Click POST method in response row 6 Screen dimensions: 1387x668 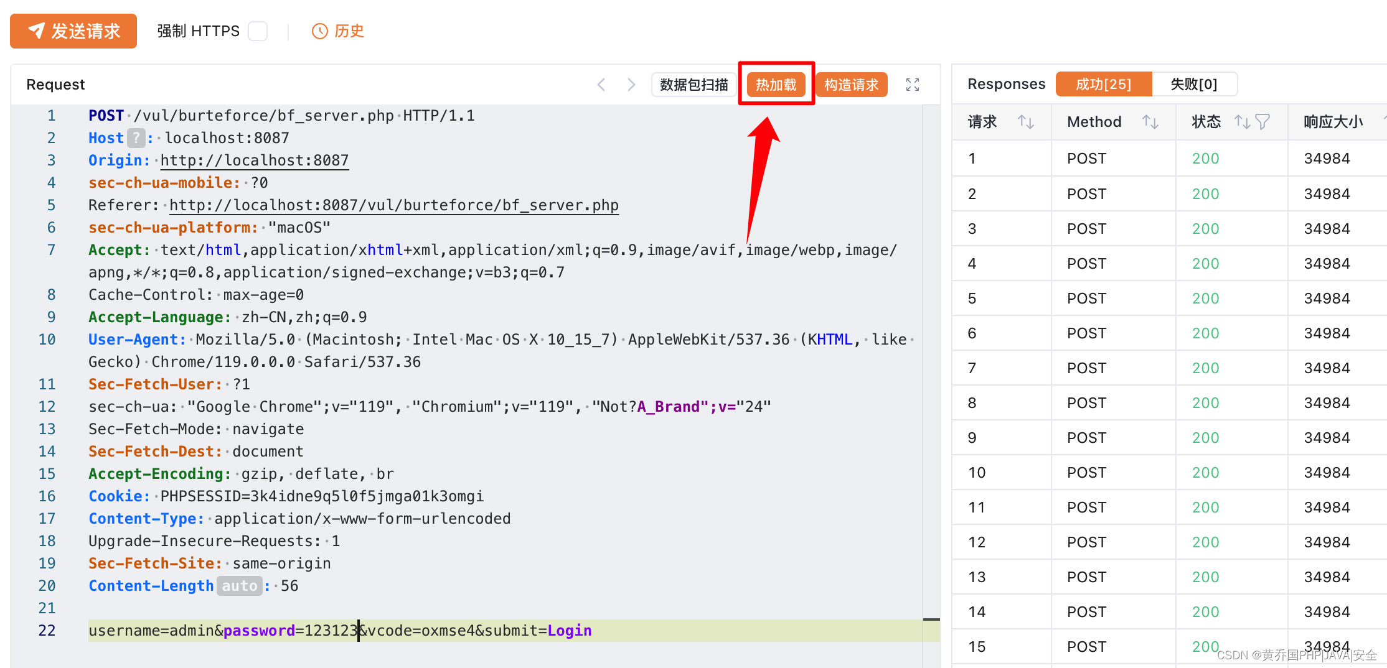click(x=1086, y=333)
